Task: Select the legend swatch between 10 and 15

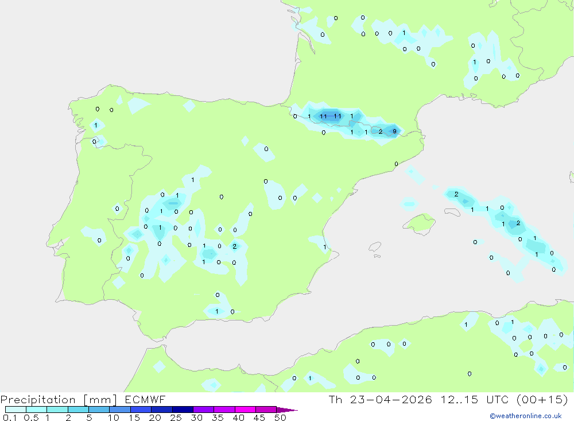Action: 120,410
